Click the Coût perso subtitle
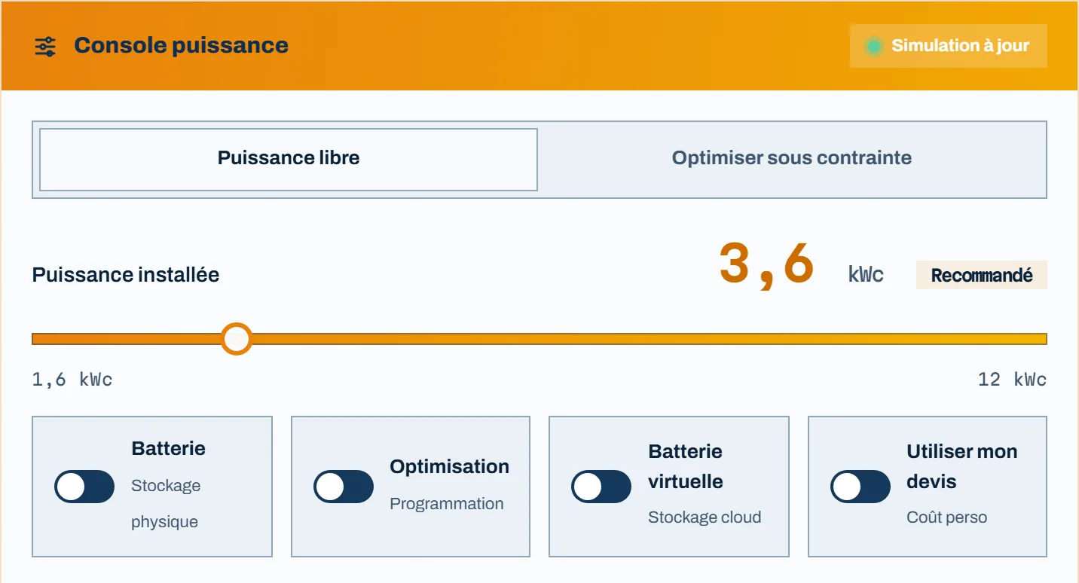Screen dimensions: 1079x583 [x=946, y=517]
